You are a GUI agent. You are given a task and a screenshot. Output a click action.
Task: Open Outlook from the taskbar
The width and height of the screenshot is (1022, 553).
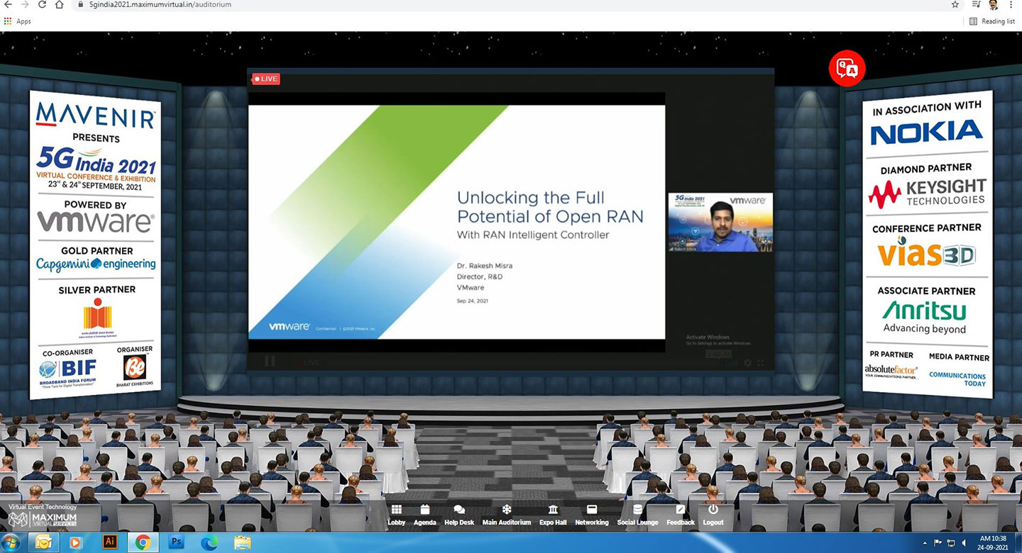click(x=43, y=542)
